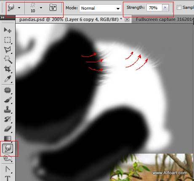Viewport: 194px width, 181px height.
Task: Click the Strength 70% input field
Action: [154, 8]
